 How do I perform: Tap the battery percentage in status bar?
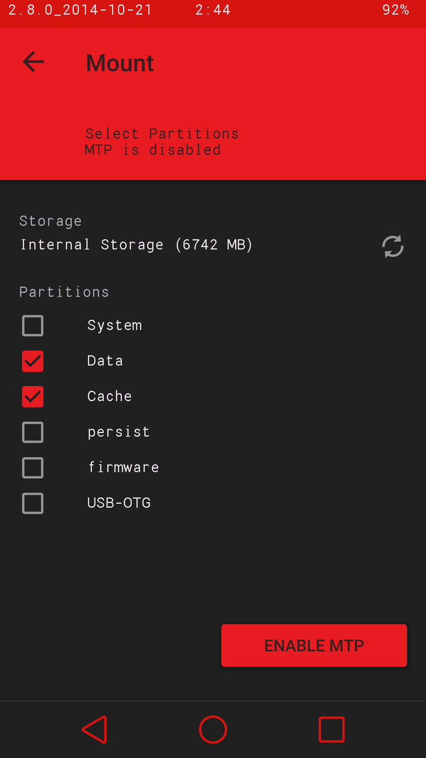(395, 10)
